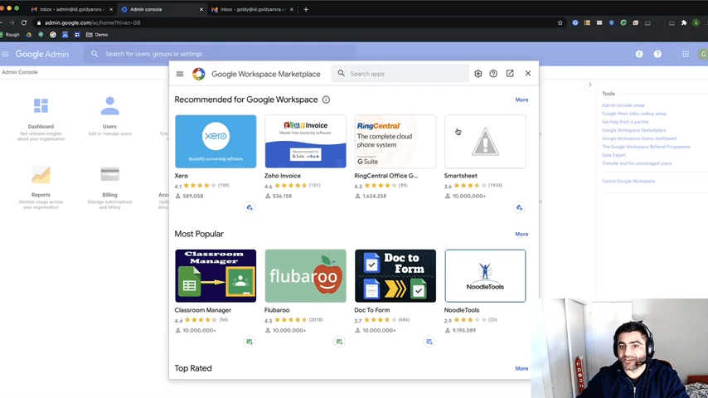
Task: Open the Users tile in Admin console
Action: 109,117
